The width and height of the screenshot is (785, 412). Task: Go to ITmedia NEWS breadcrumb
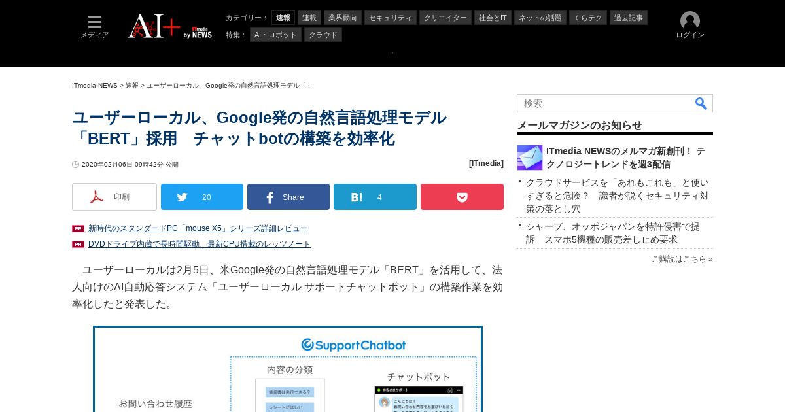[95, 86]
